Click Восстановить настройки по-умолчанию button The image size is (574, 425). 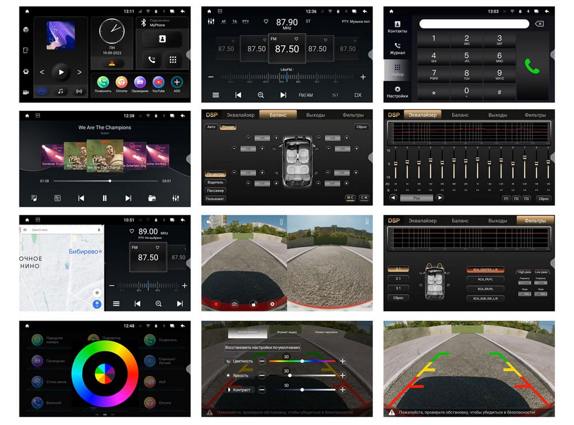pos(262,347)
